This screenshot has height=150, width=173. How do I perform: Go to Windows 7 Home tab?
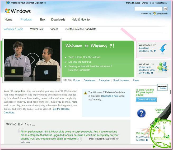(x=13, y=29)
